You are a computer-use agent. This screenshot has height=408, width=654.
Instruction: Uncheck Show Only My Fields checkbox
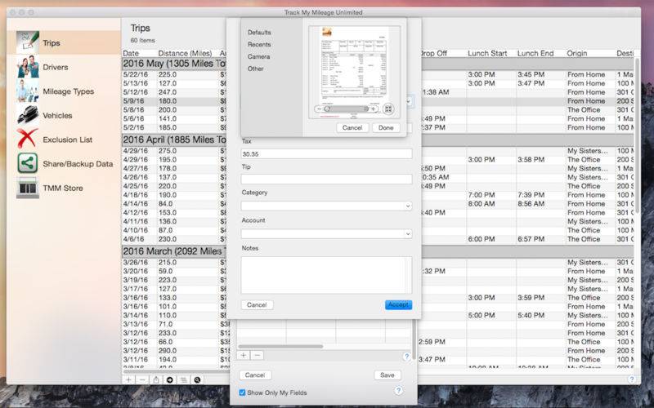(x=242, y=392)
